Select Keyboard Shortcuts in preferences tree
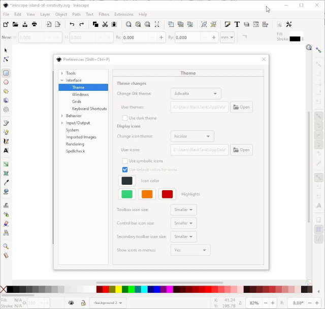The height and width of the screenshot is (309, 325). pyautogui.click(x=89, y=109)
